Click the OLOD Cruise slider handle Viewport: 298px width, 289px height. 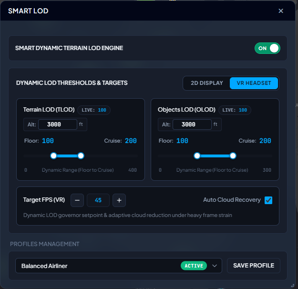tap(233, 156)
